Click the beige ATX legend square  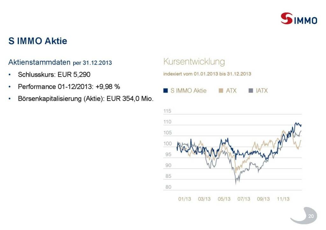[221, 91]
